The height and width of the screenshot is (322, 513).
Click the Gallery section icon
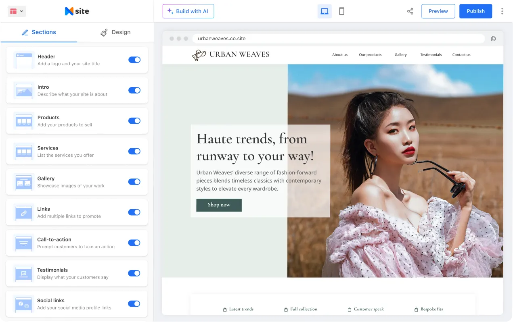(x=24, y=182)
